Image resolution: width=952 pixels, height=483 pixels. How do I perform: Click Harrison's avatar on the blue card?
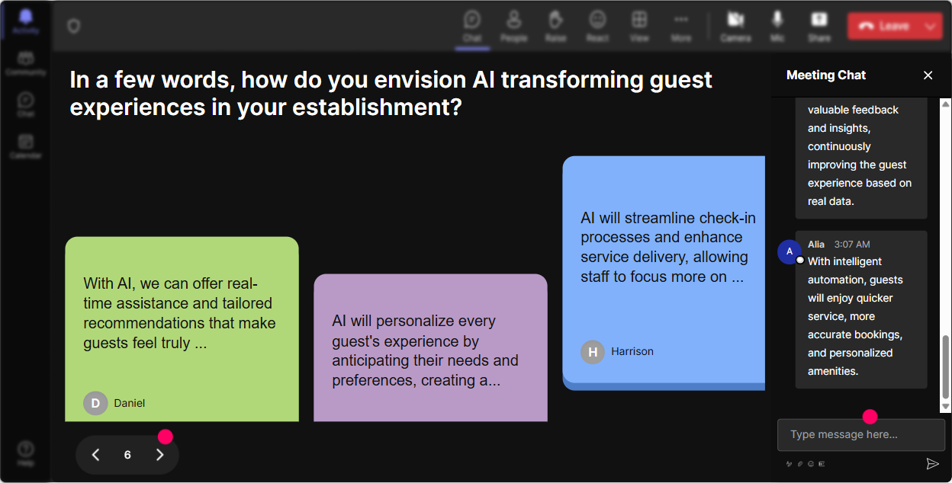593,351
